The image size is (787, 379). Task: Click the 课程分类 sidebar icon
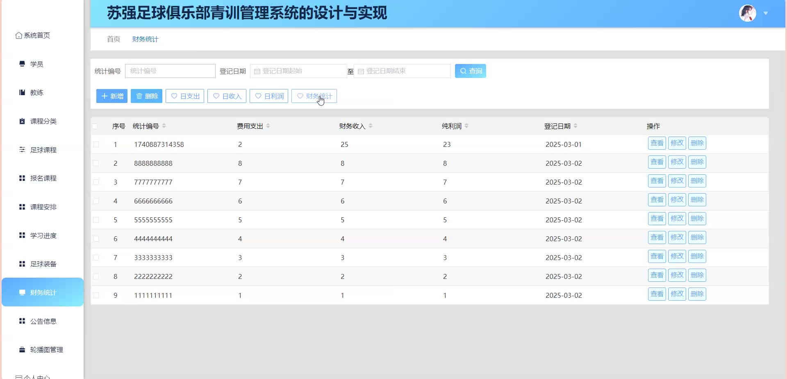coord(22,121)
